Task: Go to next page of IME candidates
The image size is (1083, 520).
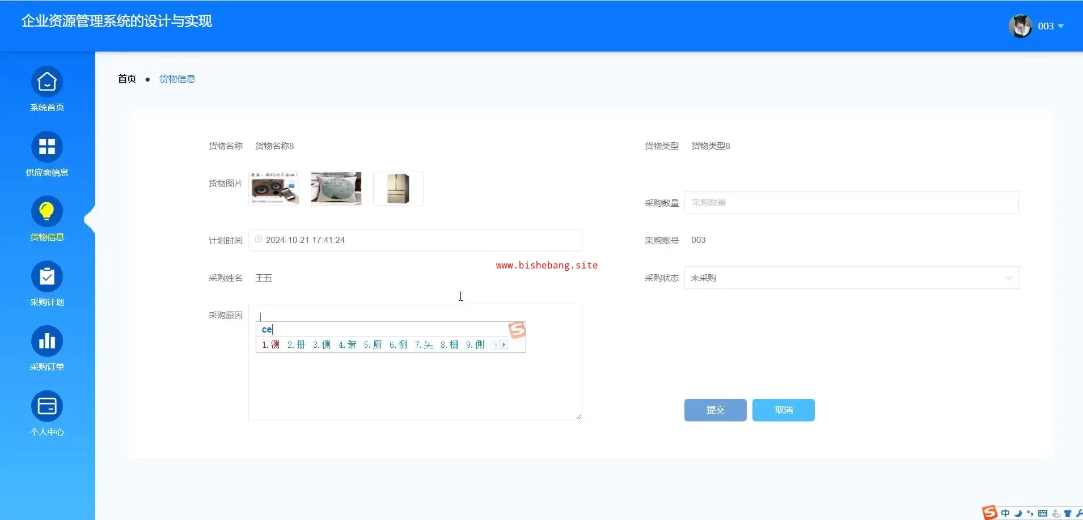Action: [x=504, y=345]
